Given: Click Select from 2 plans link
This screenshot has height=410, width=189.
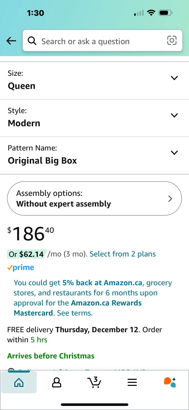Looking at the screenshot, I should (x=123, y=254).
